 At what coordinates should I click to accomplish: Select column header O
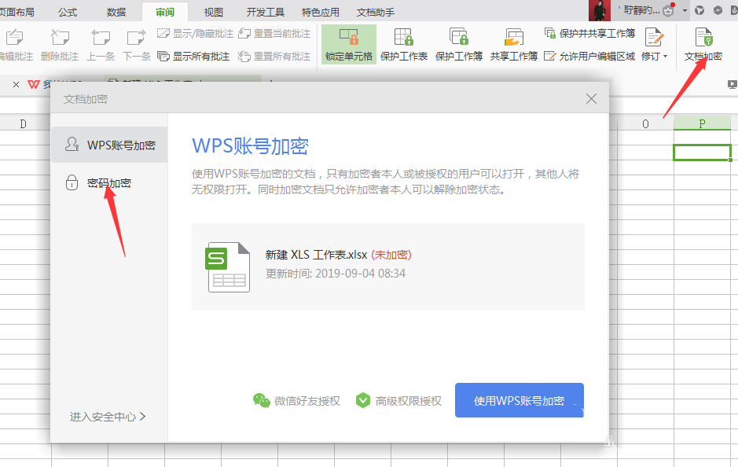pos(645,123)
